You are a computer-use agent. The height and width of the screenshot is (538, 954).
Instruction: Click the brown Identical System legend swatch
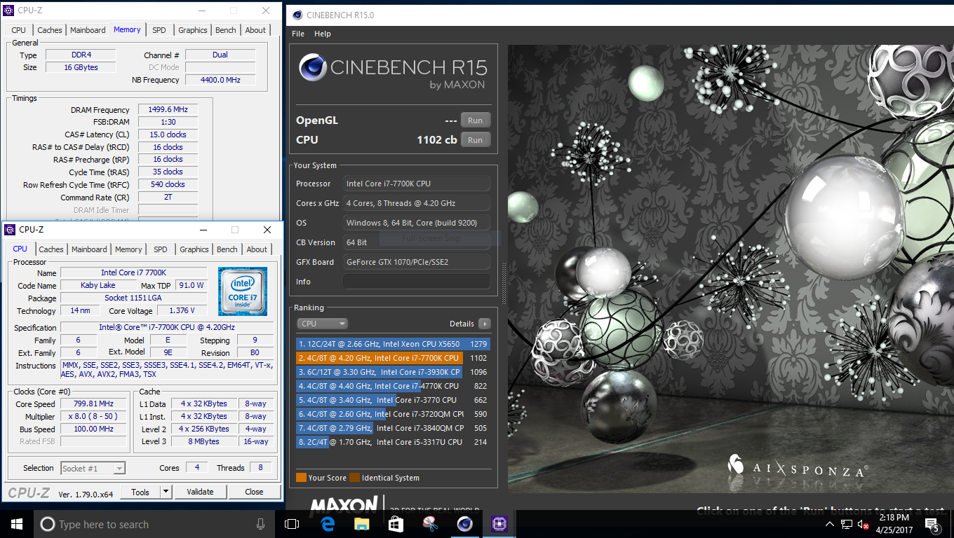[x=354, y=478]
